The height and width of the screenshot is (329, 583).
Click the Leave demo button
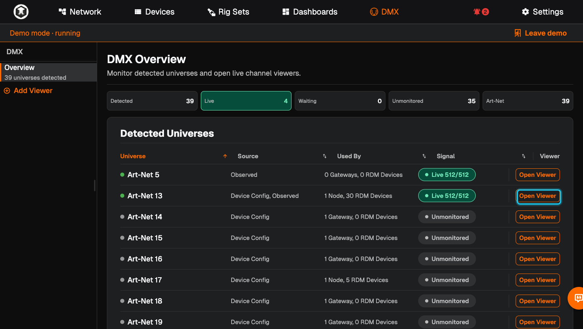pyautogui.click(x=540, y=33)
